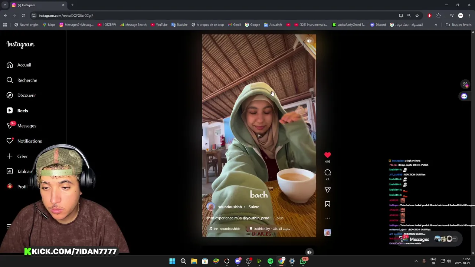This screenshot has height=267, width=475.
Task: Click the browser back arrow
Action: tap(5, 16)
